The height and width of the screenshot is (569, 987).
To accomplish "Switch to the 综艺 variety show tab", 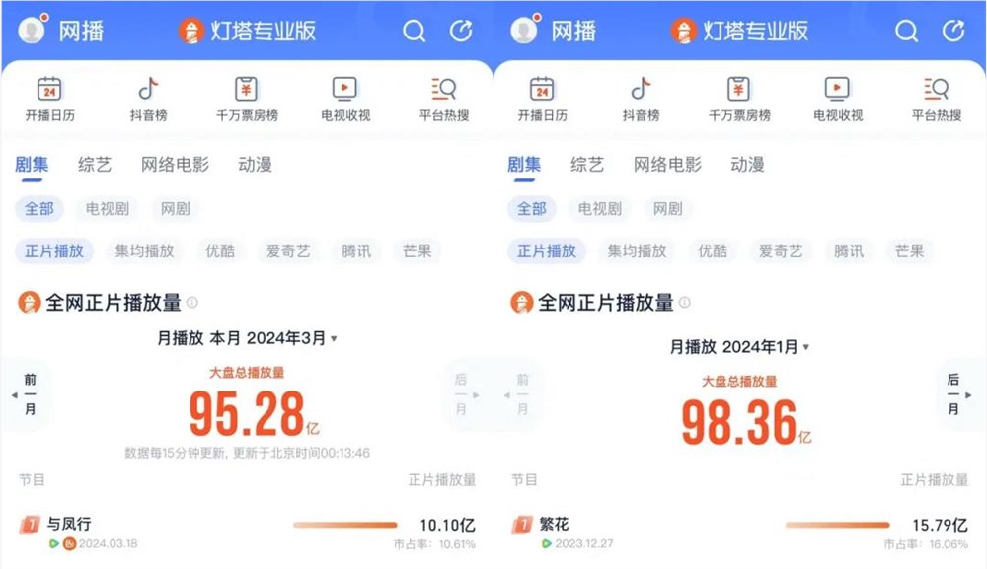I will click(93, 165).
